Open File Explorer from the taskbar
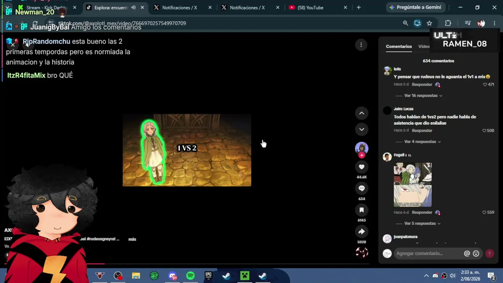 136,276
